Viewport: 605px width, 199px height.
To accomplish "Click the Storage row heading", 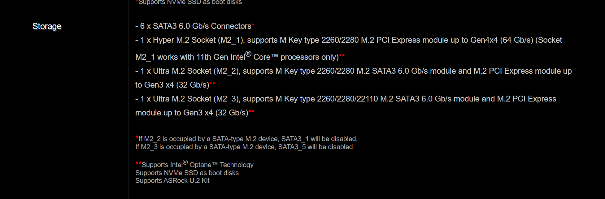I will [x=47, y=26].
